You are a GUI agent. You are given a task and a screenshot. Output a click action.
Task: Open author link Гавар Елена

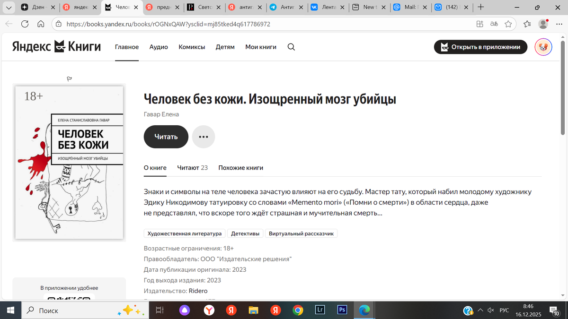(x=161, y=114)
